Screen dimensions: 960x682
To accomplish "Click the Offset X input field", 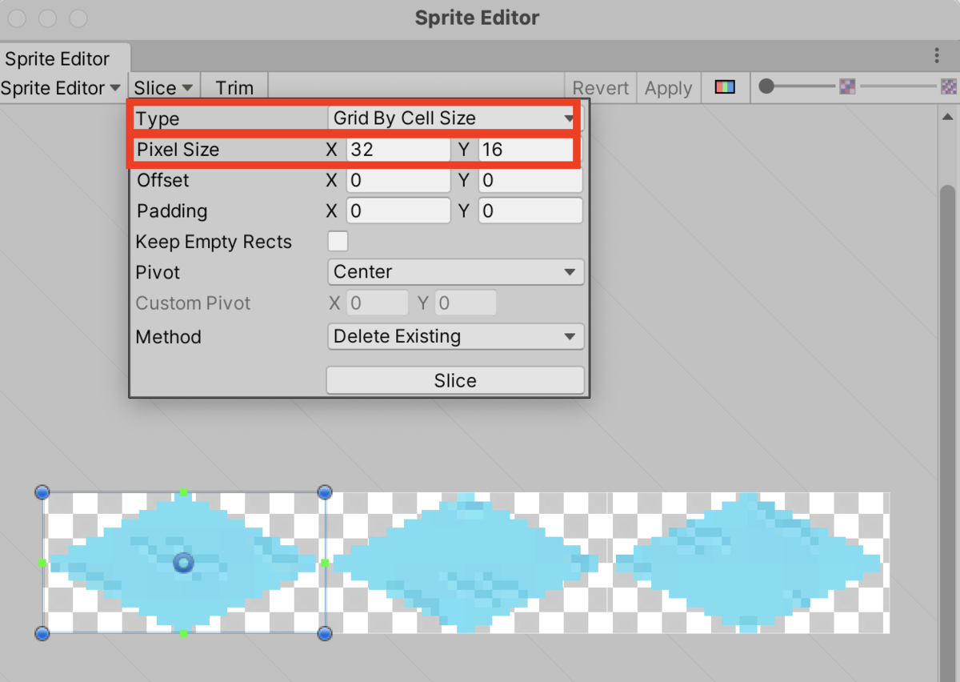I will click(398, 180).
